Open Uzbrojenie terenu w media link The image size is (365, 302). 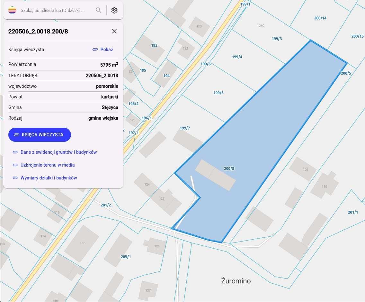(48, 165)
